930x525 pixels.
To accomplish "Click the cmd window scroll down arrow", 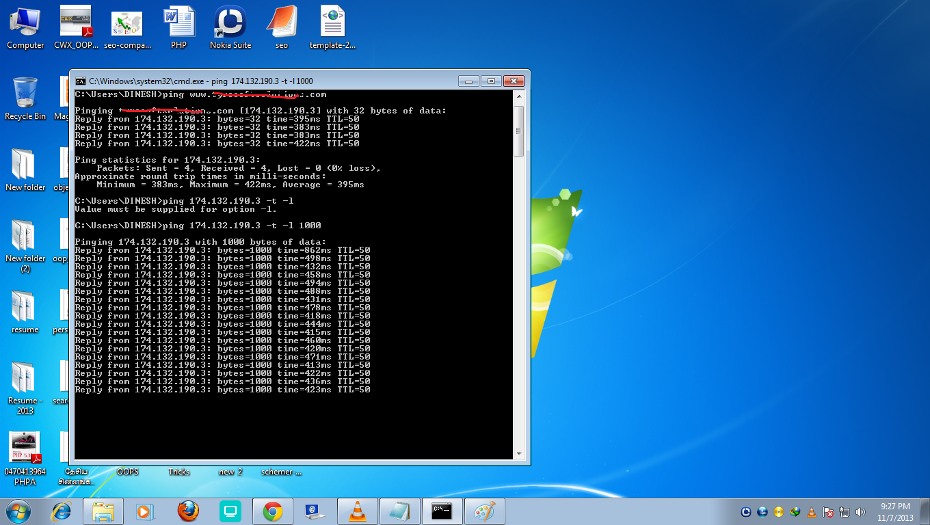I will coord(519,453).
